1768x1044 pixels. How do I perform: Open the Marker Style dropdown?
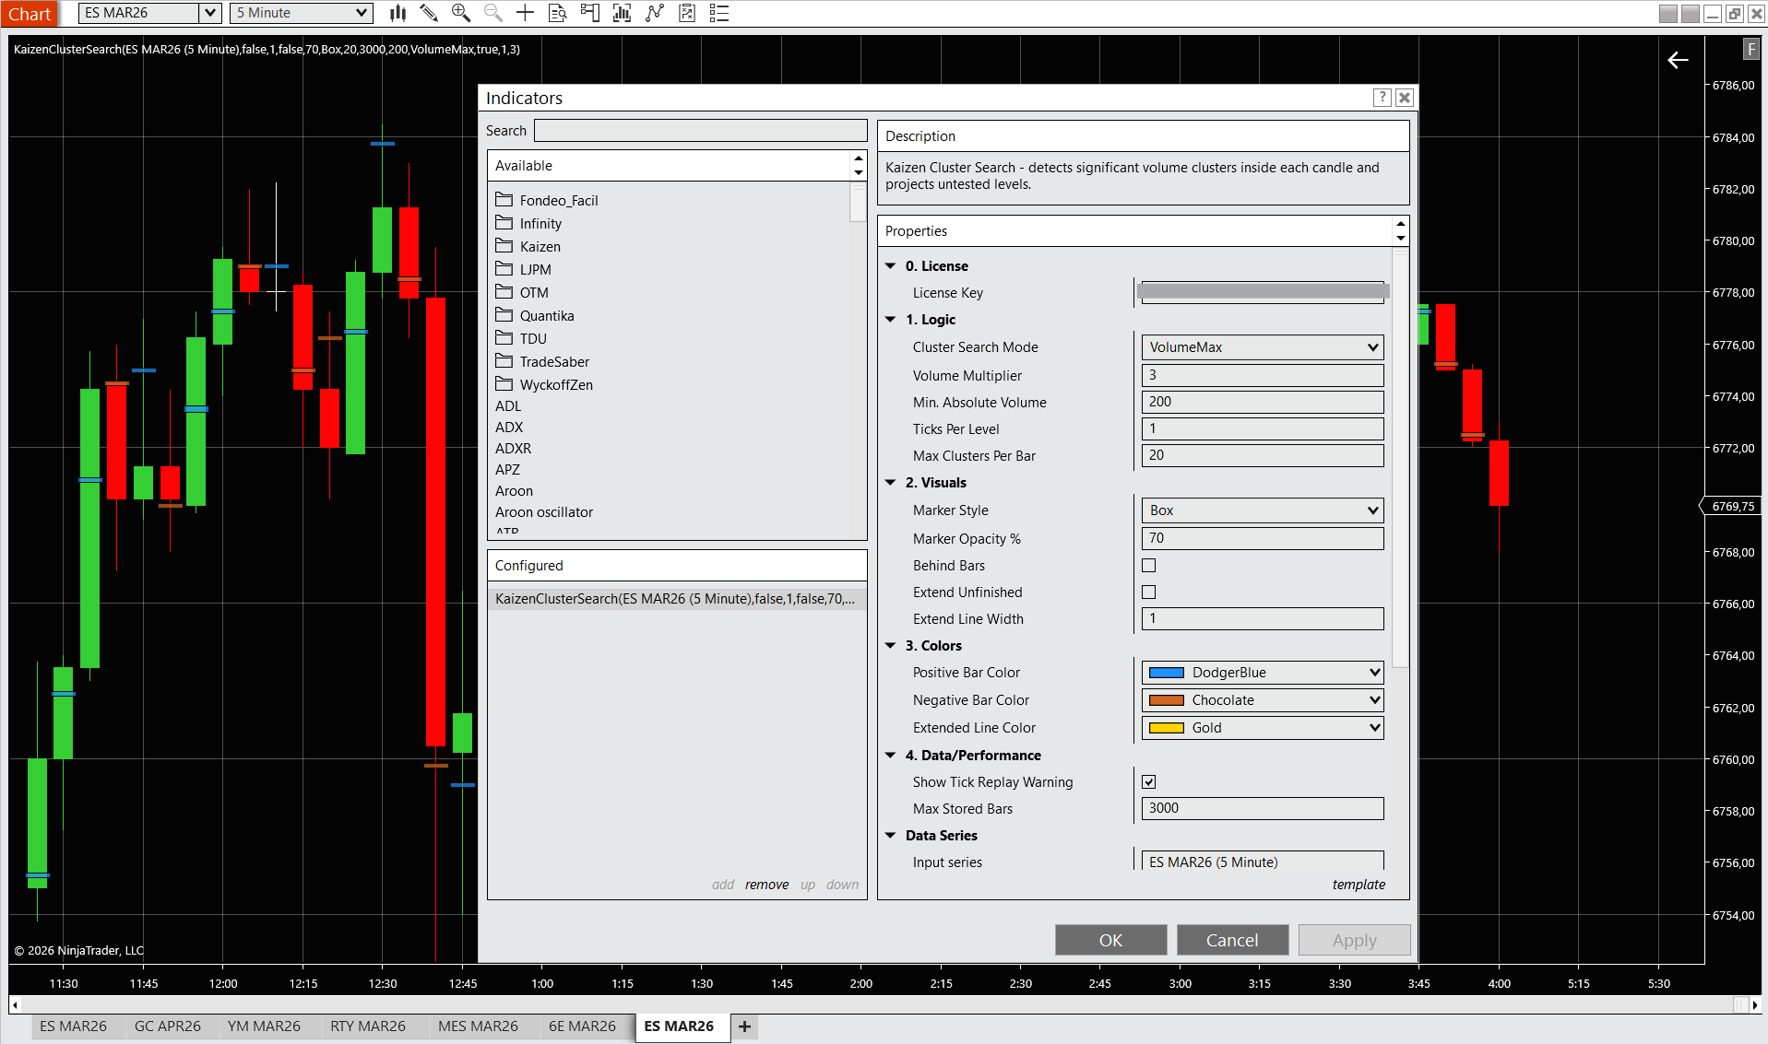click(1262, 510)
